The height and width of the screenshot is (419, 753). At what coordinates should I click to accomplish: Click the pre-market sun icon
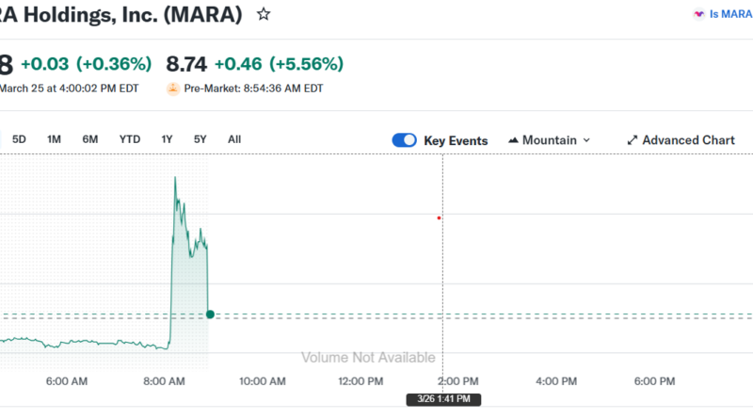pos(173,89)
